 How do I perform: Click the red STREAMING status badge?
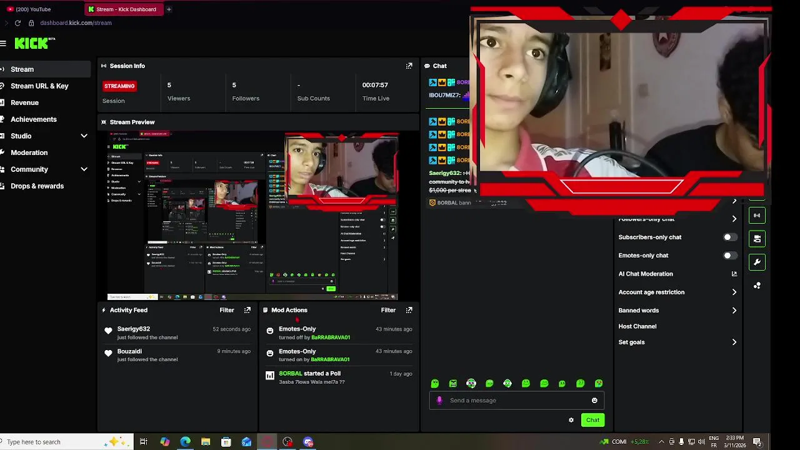(x=119, y=86)
